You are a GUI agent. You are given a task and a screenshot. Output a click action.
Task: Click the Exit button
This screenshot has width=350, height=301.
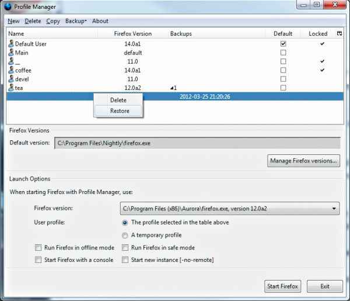(325, 286)
